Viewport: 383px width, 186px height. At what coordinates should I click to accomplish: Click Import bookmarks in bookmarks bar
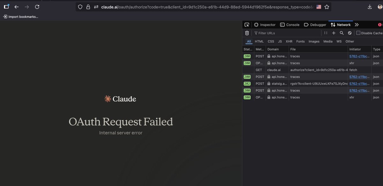pyautogui.click(x=21, y=17)
